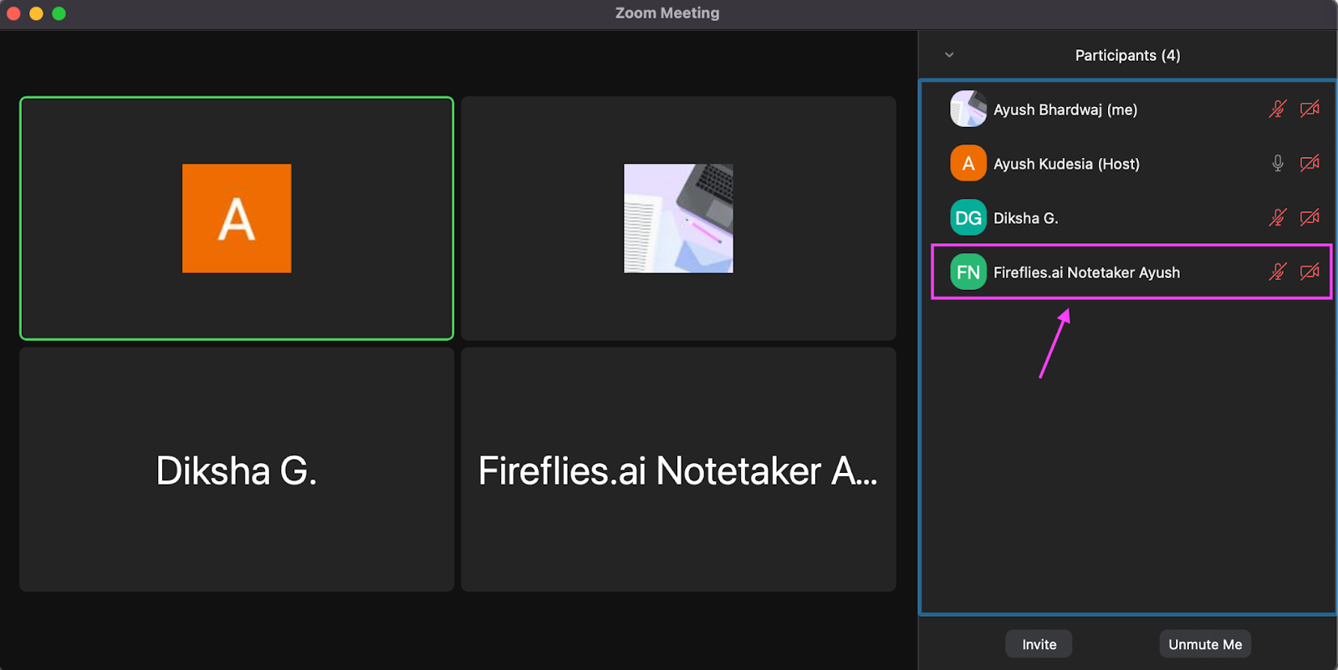Close the Zoom Meeting window with red button
The width and height of the screenshot is (1338, 670).
click(13, 13)
